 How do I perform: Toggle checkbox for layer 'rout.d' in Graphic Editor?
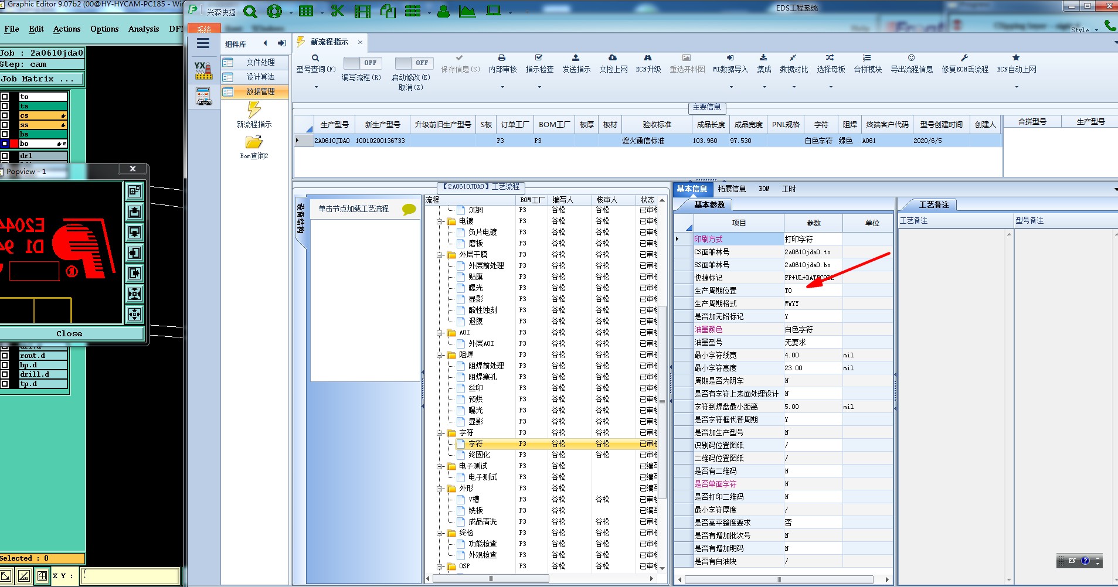pos(5,356)
